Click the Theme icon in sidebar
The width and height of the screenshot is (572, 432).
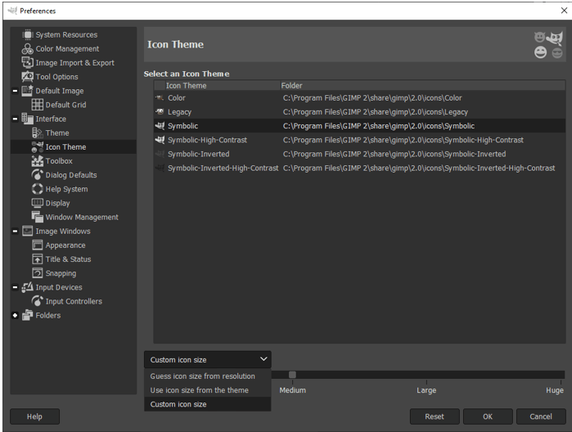[37, 133]
